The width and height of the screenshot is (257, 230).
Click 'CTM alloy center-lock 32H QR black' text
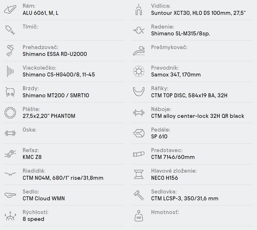pyautogui.click(x=198, y=116)
